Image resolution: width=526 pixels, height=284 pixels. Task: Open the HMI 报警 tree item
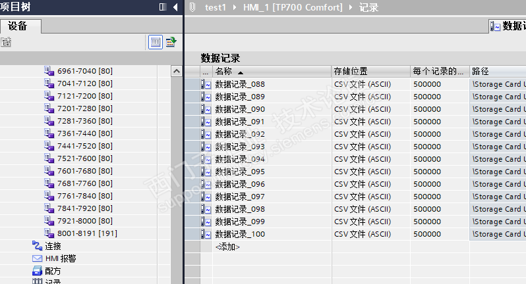tap(61, 258)
